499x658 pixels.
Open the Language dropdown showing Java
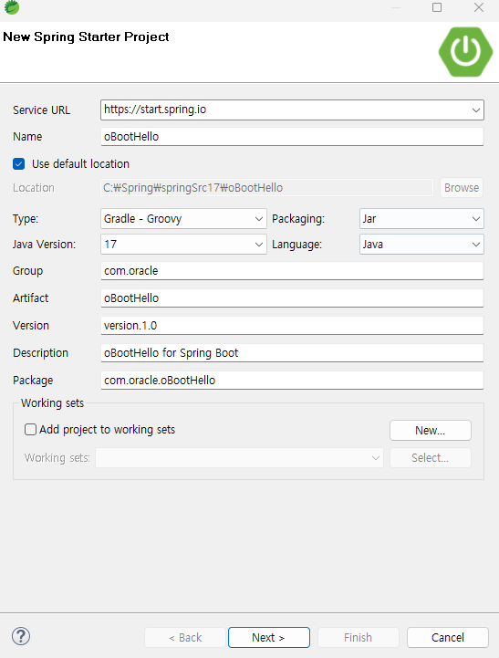(421, 245)
